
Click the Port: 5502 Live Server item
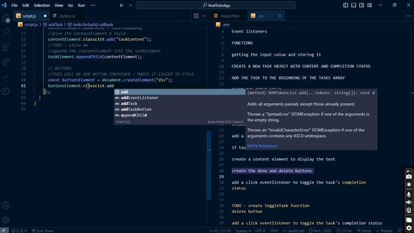coord(320,230)
